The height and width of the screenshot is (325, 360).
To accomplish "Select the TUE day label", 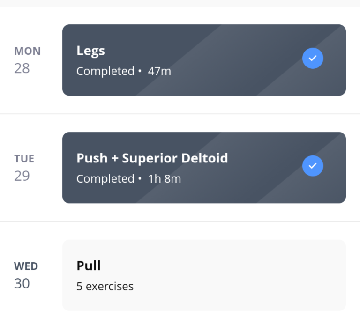I will (24, 159).
